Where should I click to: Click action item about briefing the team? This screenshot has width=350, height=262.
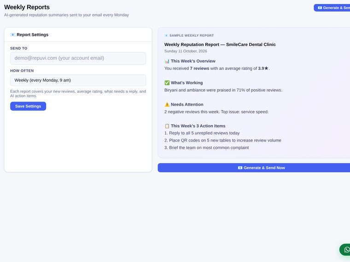tap(206, 148)
